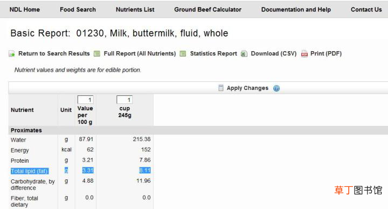Click the Protein per cup value 7.86
Screen dimensions: 388x209
coord(145,160)
